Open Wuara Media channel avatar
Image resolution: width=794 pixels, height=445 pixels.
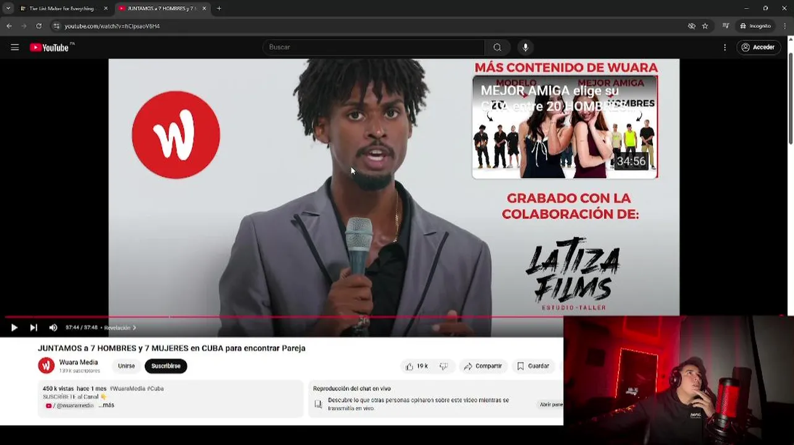coord(46,366)
